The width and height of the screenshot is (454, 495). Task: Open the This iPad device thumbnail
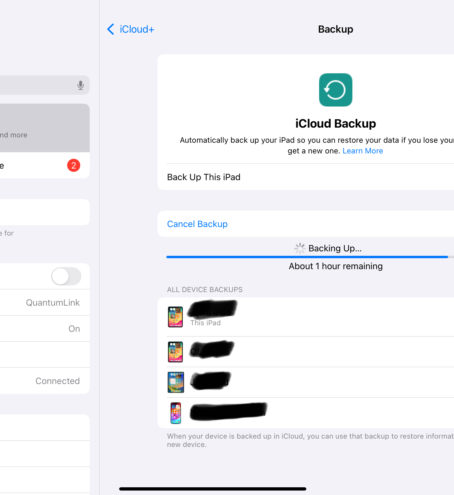pyautogui.click(x=175, y=317)
